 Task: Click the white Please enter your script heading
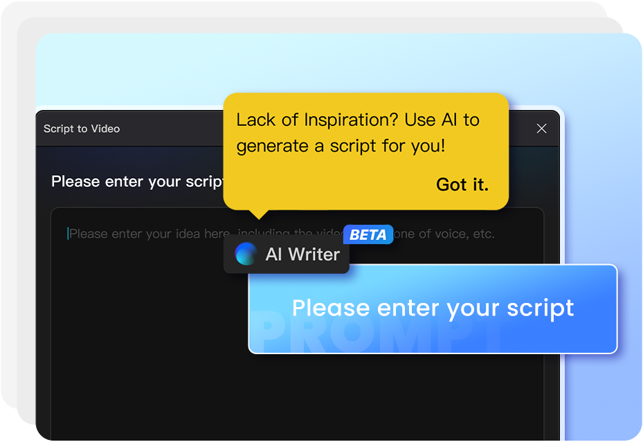pyautogui.click(x=137, y=181)
